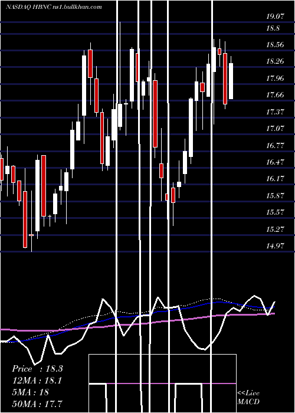295x413 pixels.
Task: Click the NASDAQ HBNC chart title text
Action: pyautogui.click(x=54, y=7)
